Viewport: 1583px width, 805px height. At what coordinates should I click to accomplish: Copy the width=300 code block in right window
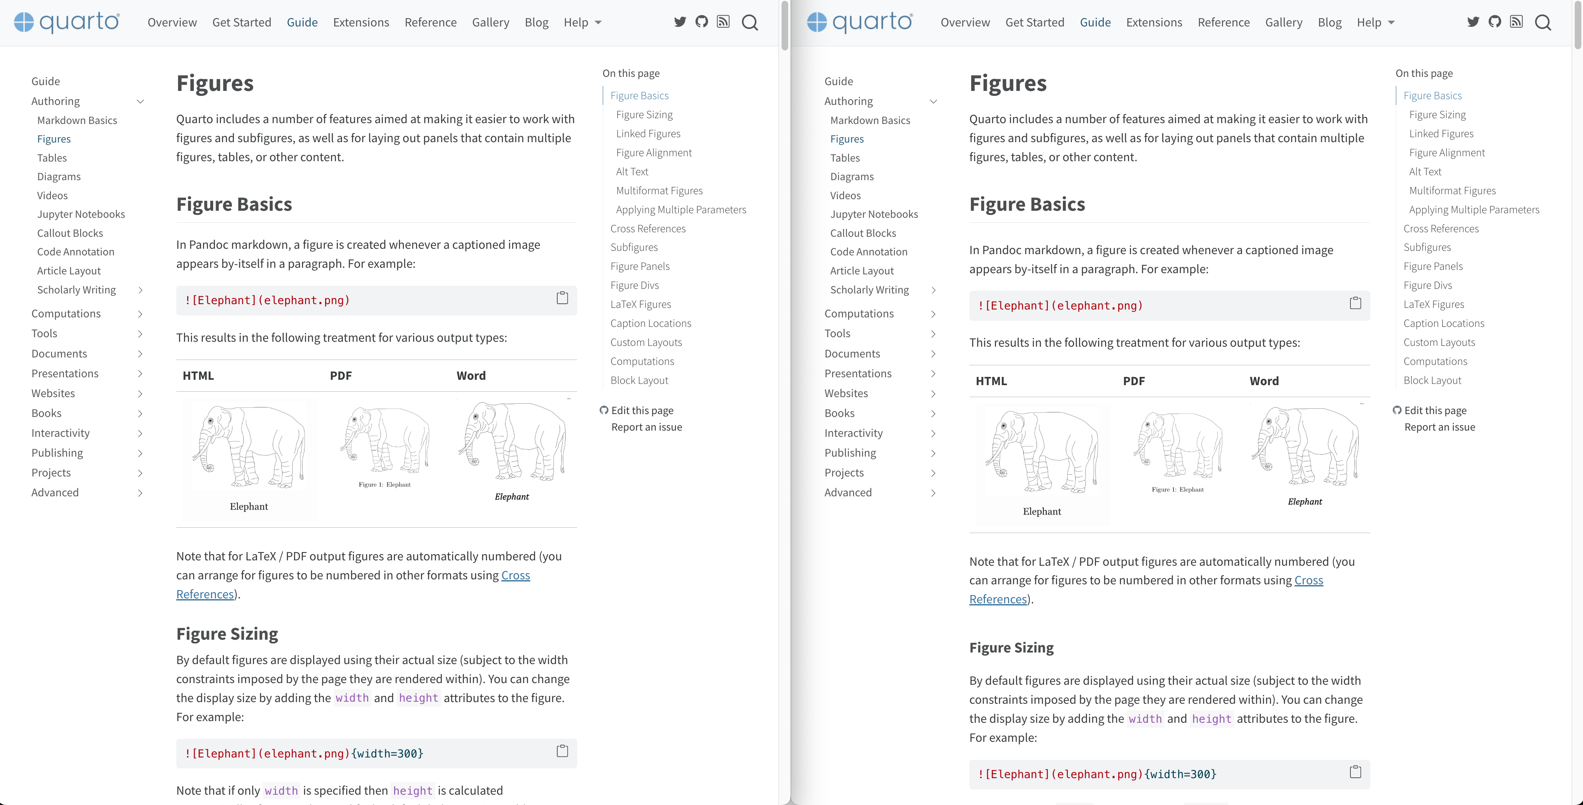coord(1356,772)
